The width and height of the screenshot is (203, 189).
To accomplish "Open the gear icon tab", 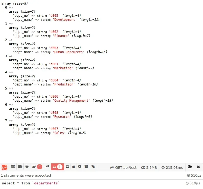I will [80, 166].
